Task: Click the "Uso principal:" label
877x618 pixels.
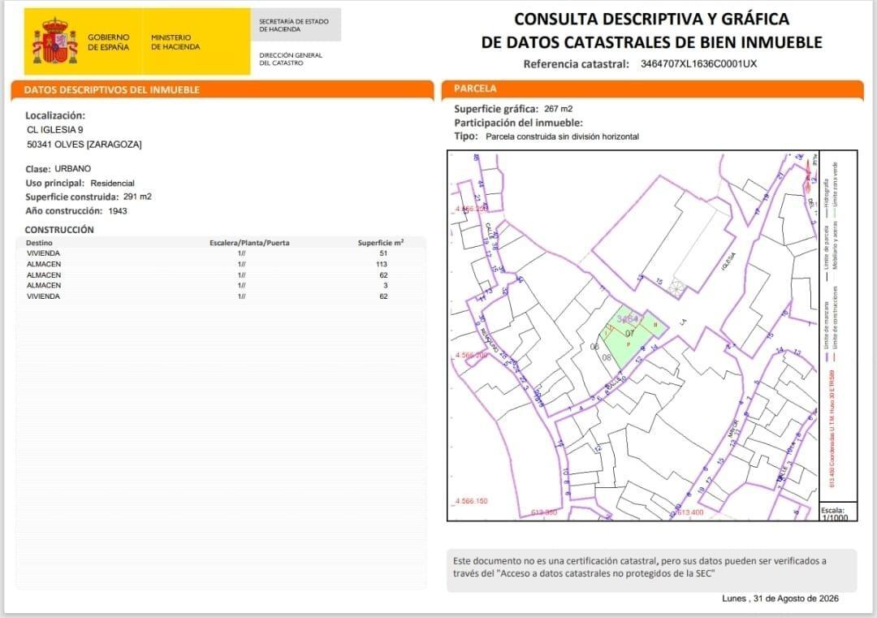Action: coord(55,183)
